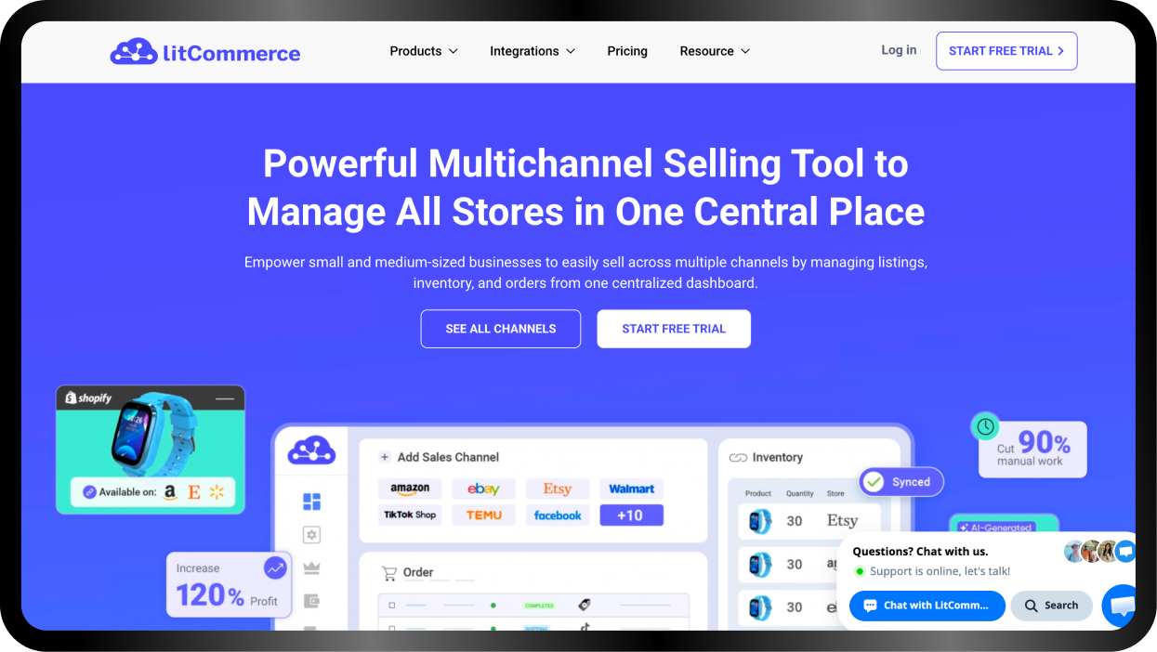Image resolution: width=1157 pixels, height=652 pixels.
Task: Select the TikTok Shop channel tile
Action: click(x=410, y=515)
